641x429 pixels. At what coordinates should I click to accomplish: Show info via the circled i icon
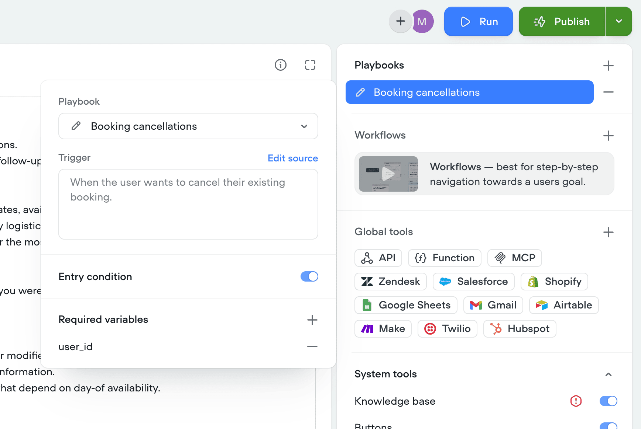[281, 65]
